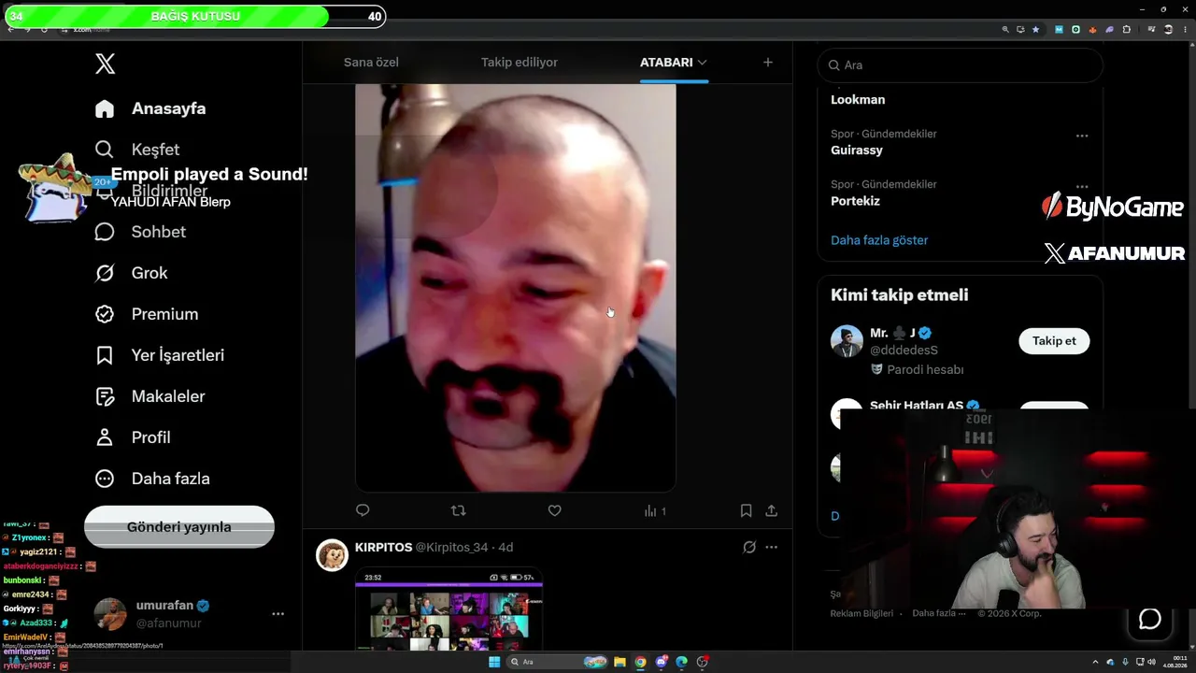Open Sohbet chat section
This screenshot has width=1196, height=673.
140,232
